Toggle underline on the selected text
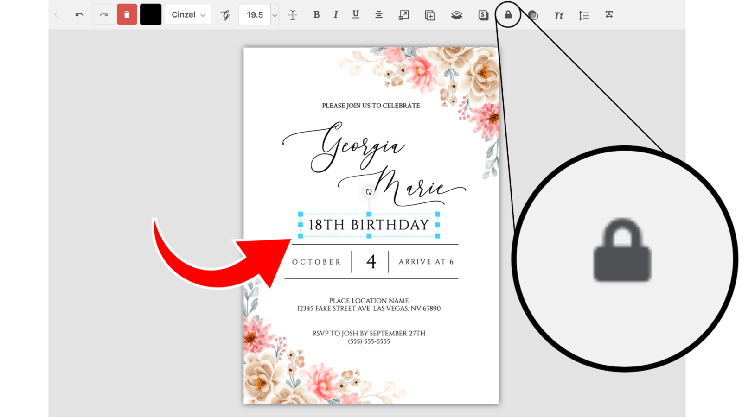This screenshot has height=417, width=742. (x=356, y=15)
